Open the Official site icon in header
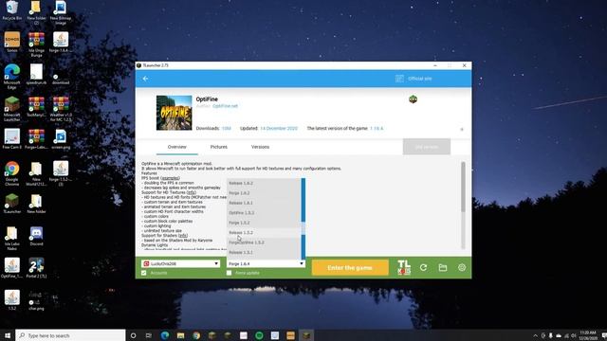Screen dimensions: 607x341 click(399, 79)
